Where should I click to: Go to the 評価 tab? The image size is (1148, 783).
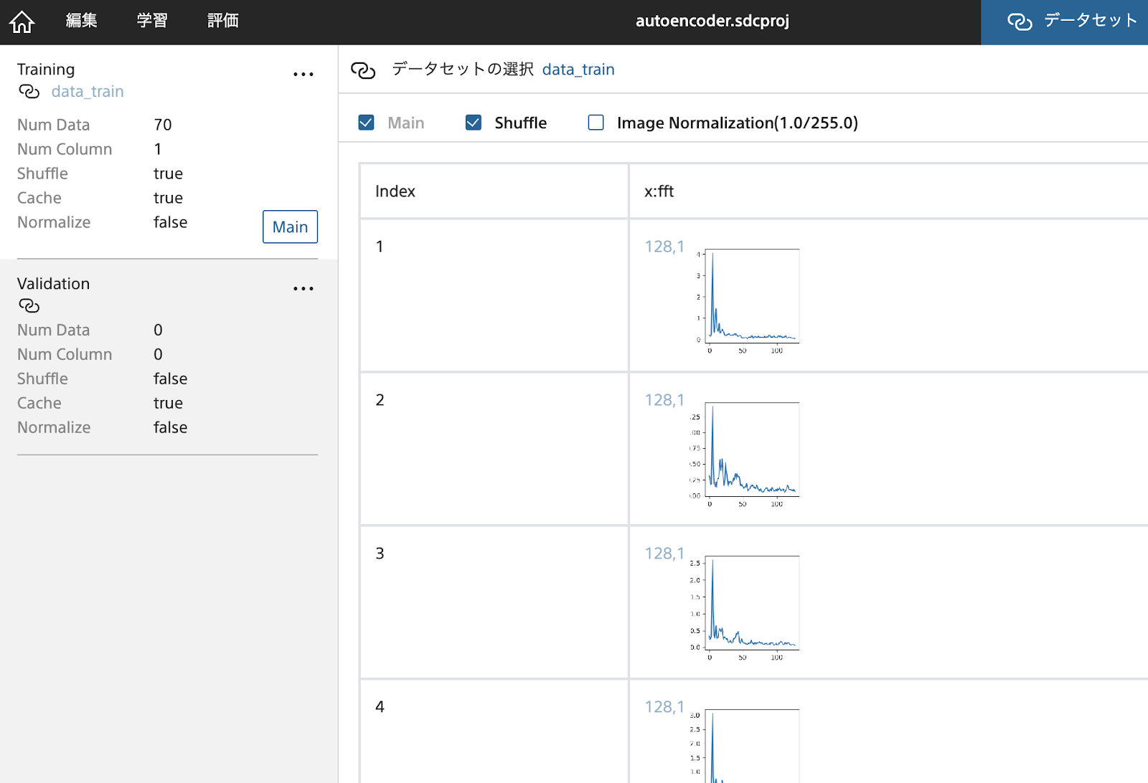click(x=222, y=21)
